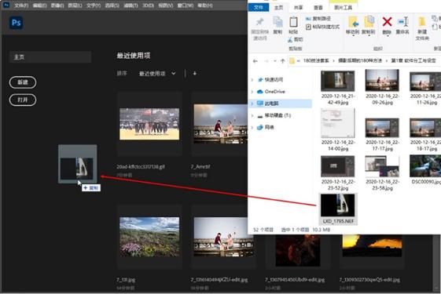Expand OneDrive tree node arrow
Screen dimensions: 441x294
pyautogui.click(x=252, y=92)
